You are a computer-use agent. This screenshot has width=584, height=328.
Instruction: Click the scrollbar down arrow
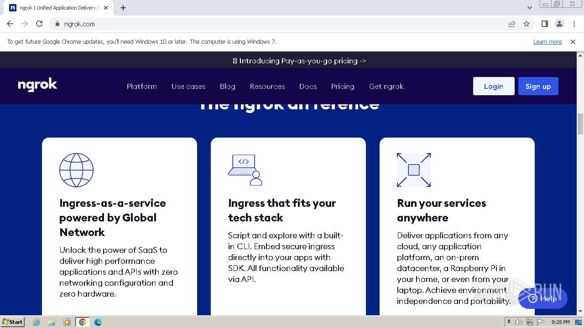580,312
